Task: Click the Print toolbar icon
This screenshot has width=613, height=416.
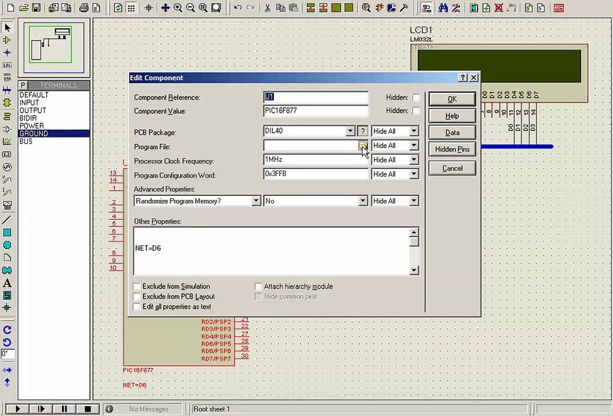Action: 84,8
